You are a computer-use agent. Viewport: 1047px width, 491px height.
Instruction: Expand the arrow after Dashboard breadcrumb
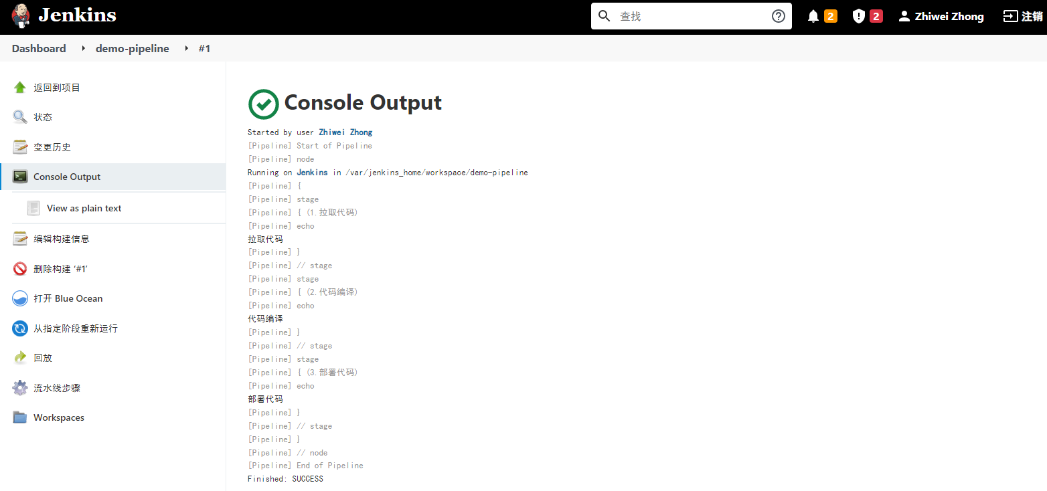tap(84, 48)
